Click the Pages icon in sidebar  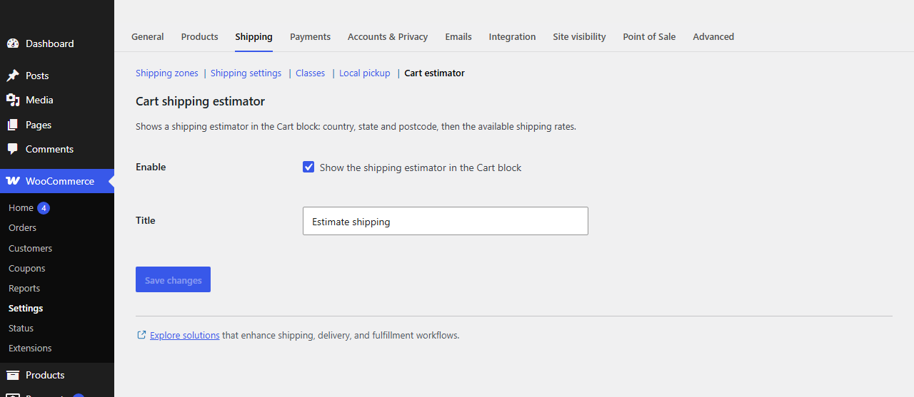[13, 125]
